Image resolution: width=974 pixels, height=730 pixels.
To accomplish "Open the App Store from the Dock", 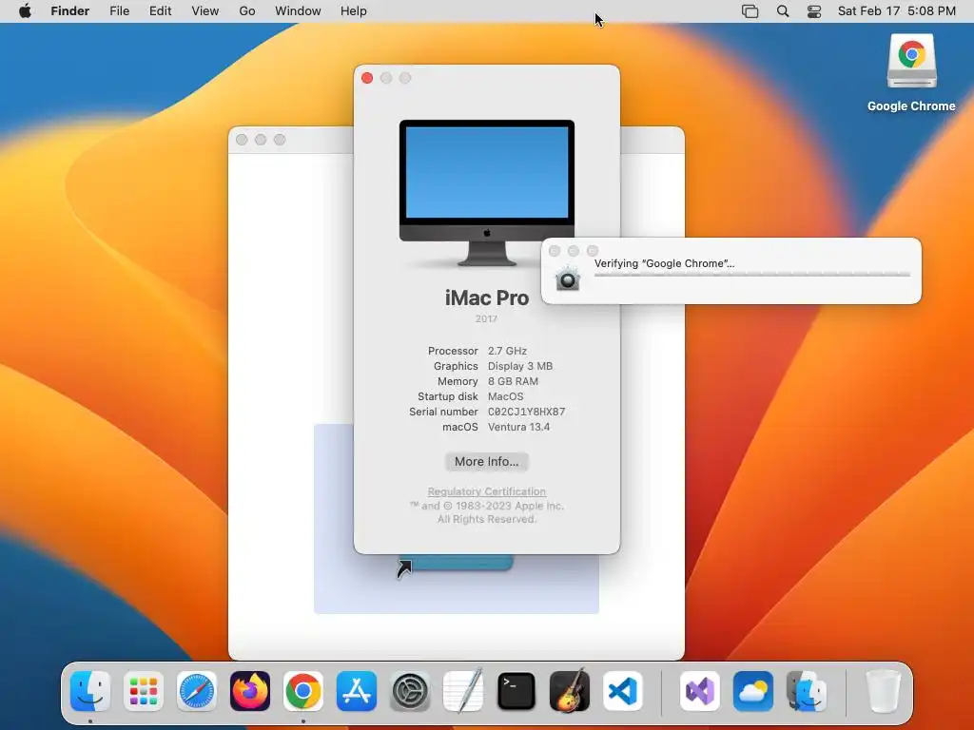I will pos(357,691).
